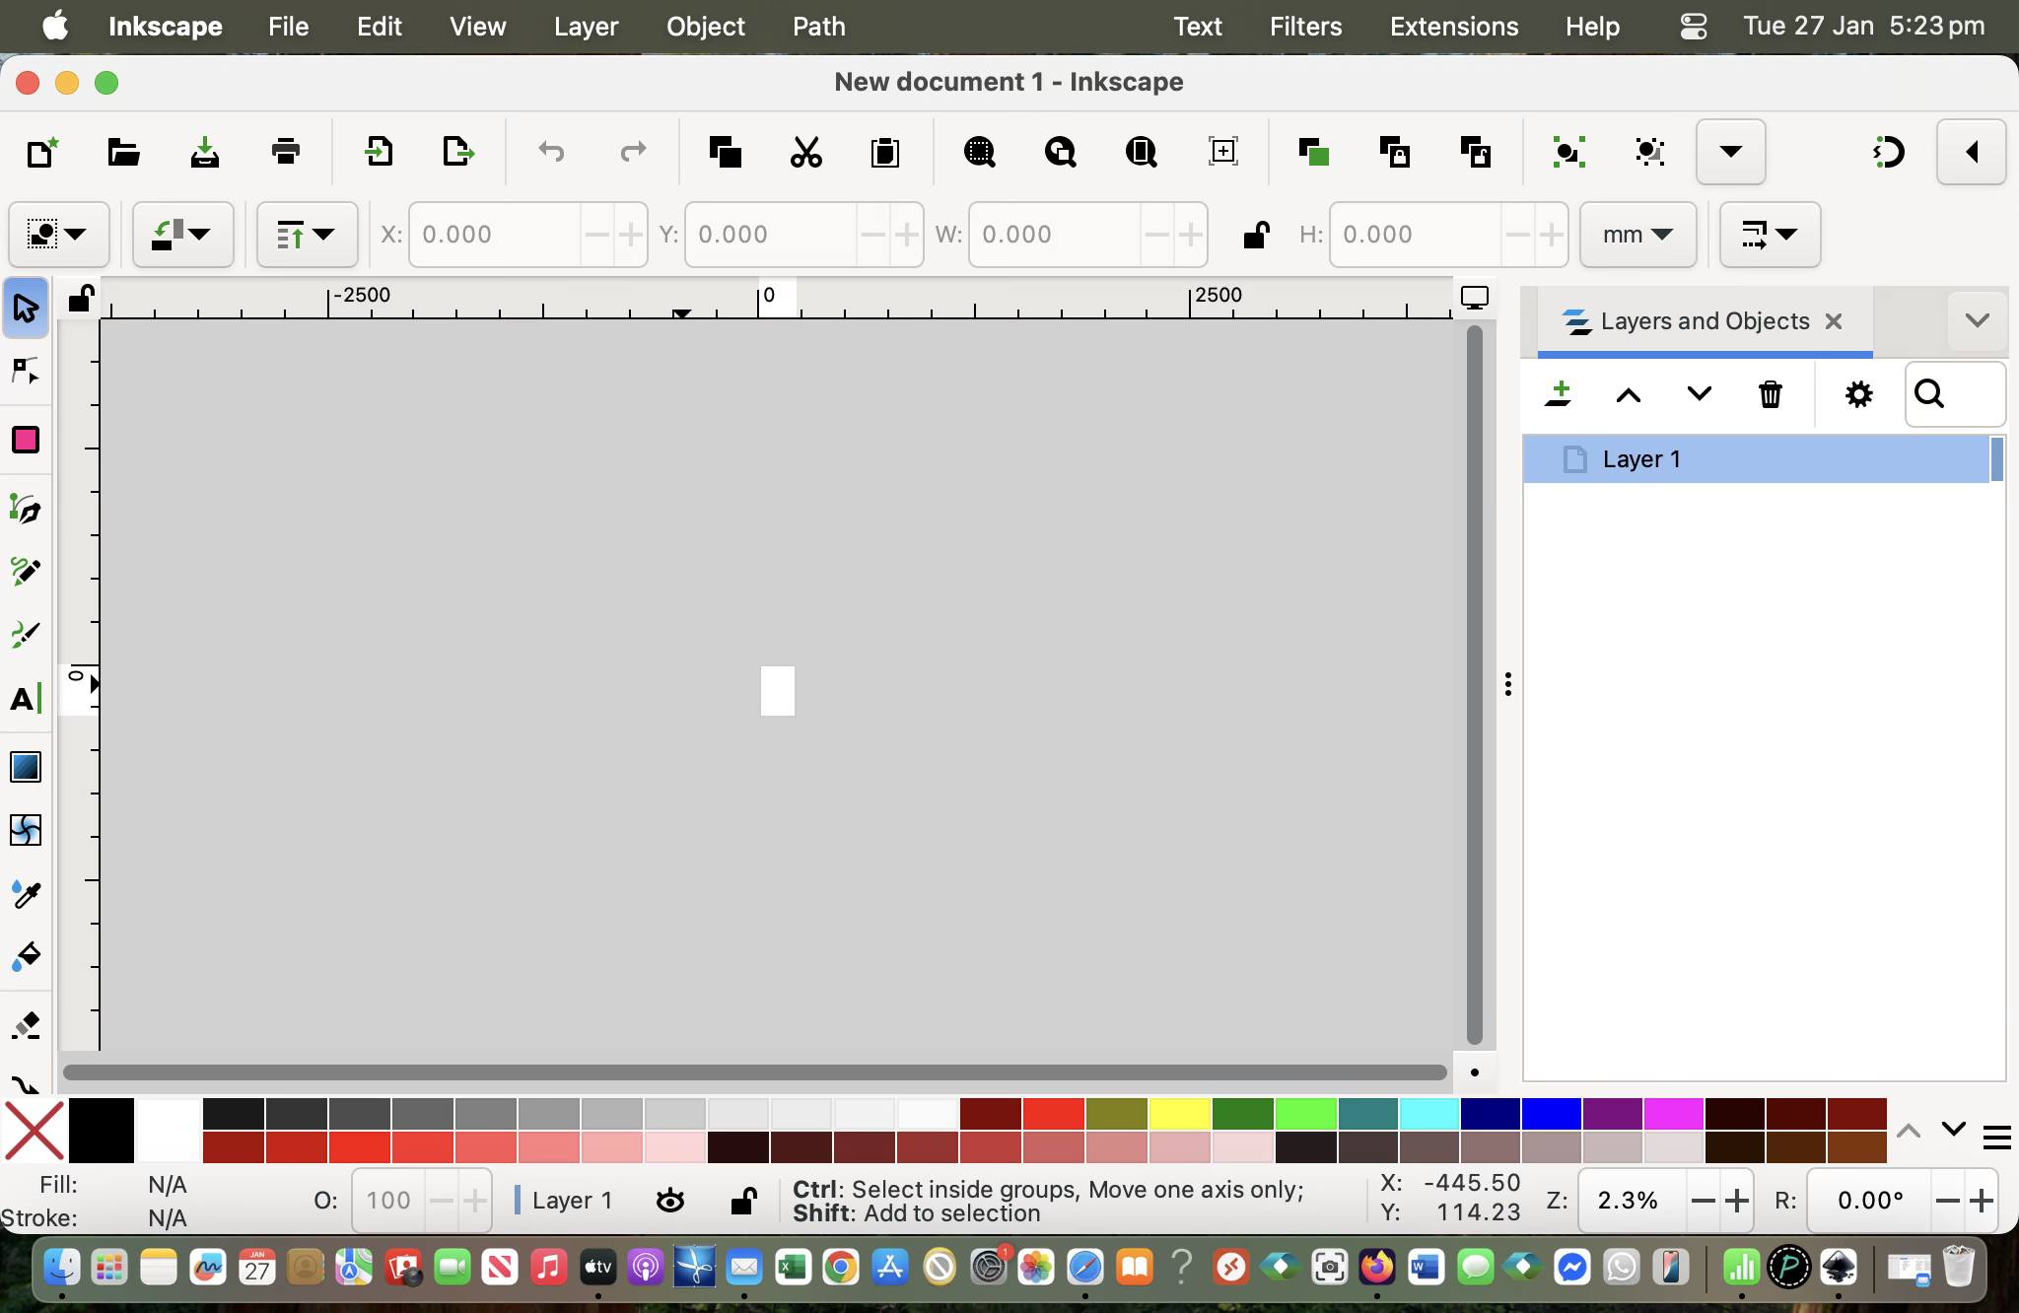Move layer up with up arrow

pyautogui.click(x=1629, y=394)
